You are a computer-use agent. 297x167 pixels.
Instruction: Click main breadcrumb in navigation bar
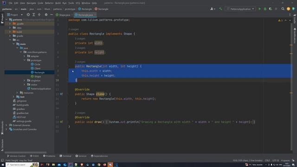(24, 9)
